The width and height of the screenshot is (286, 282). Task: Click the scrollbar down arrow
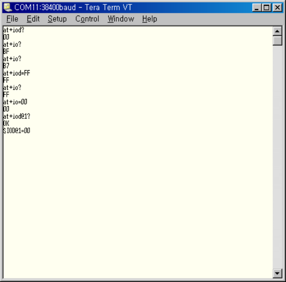(x=277, y=273)
